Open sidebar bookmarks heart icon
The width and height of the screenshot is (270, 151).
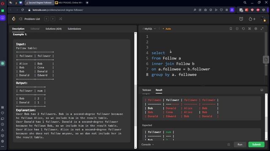tap(3, 113)
